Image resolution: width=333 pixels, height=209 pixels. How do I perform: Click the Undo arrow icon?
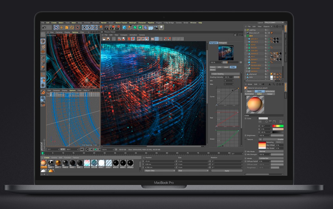[x=44, y=27]
